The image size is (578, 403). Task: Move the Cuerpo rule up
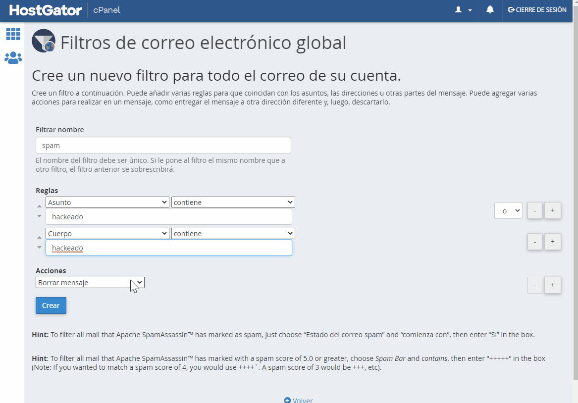[40, 238]
